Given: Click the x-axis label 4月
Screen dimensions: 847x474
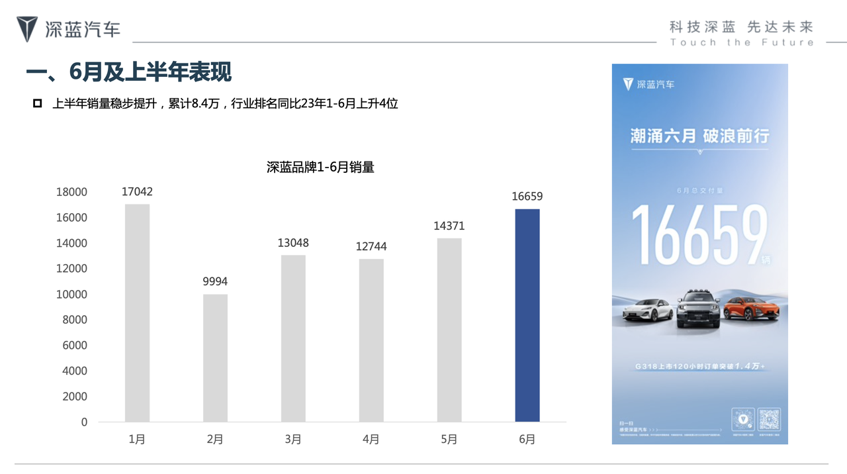Looking at the screenshot, I should click(x=371, y=439).
